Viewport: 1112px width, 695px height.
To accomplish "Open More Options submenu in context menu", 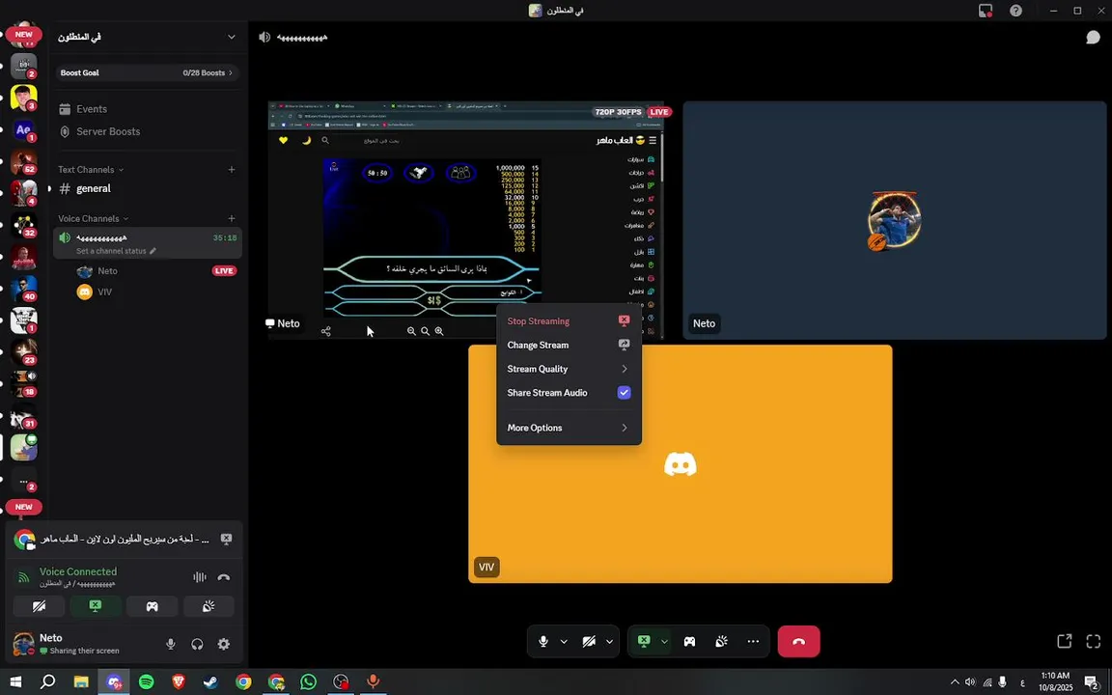I will pos(569,428).
